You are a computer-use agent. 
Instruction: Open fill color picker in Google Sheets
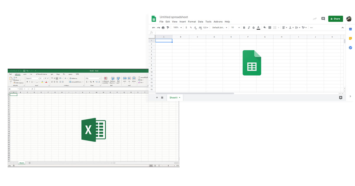pyautogui.click(x=265, y=28)
